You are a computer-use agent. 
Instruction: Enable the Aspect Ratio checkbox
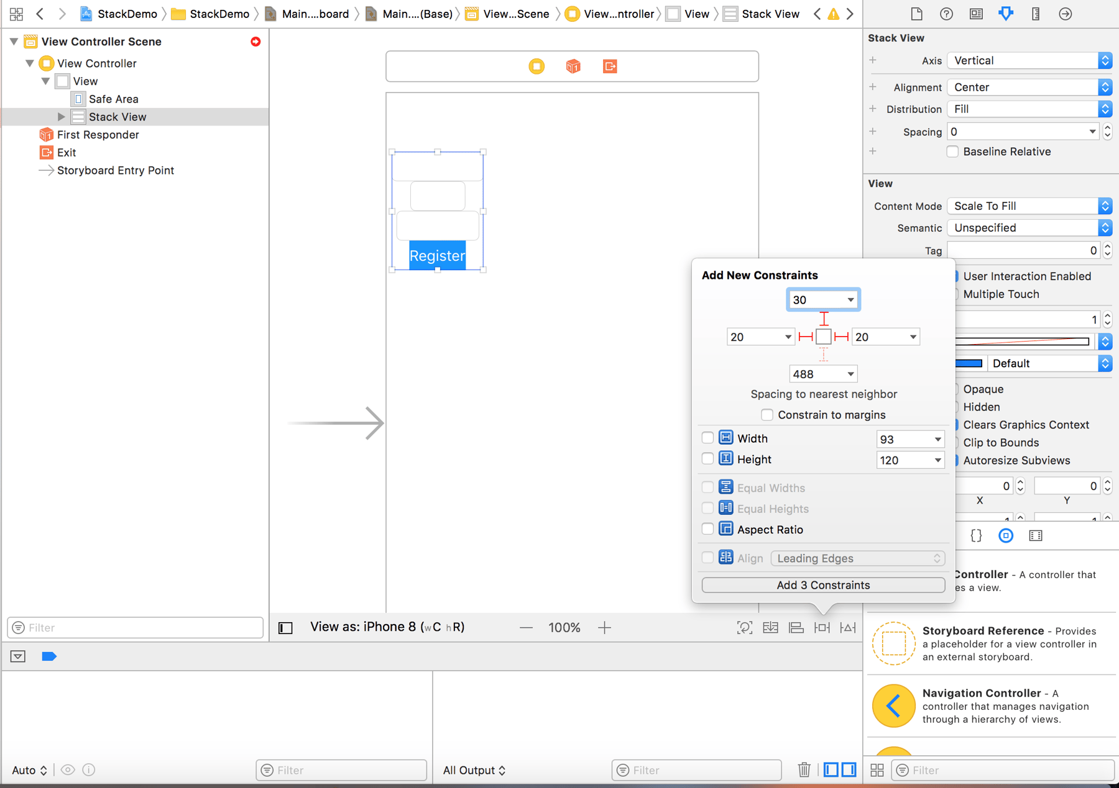707,528
